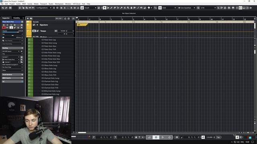Select the Zoom magnifier tool

point(128,8)
